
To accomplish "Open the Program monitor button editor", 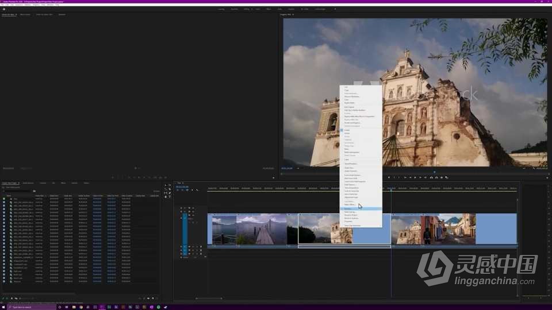I will 547,177.
